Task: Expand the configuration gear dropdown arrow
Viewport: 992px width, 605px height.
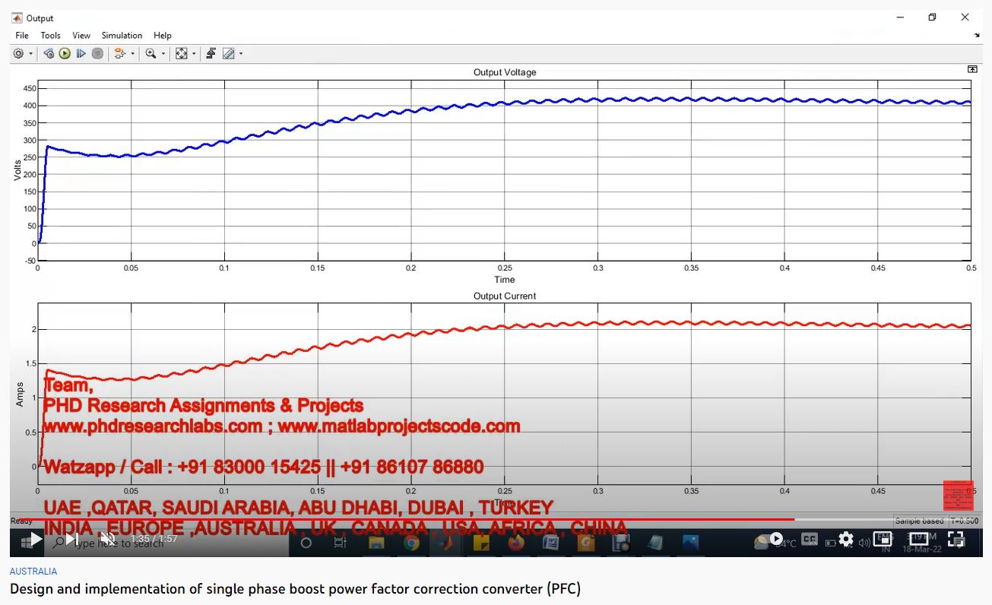Action: pos(31,54)
